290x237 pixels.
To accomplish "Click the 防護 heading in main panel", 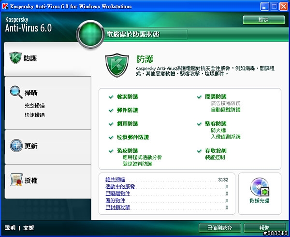I will pos(145,59).
